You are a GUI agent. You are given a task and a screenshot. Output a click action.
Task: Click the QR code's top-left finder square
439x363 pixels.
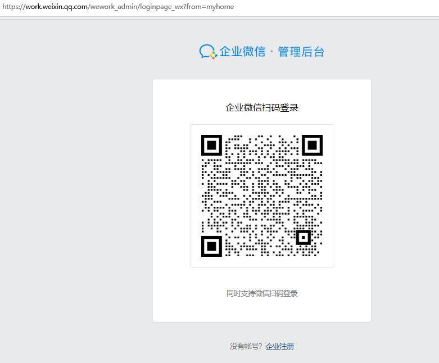(211, 146)
